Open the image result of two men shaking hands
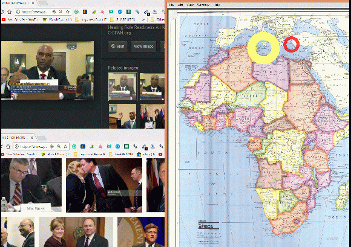This screenshot has width=351, height=247. [x=18, y=232]
